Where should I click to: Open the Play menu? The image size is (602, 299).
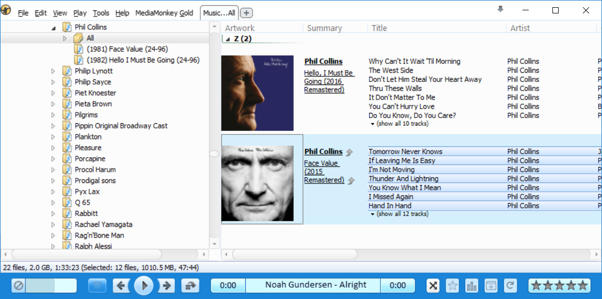(x=80, y=13)
